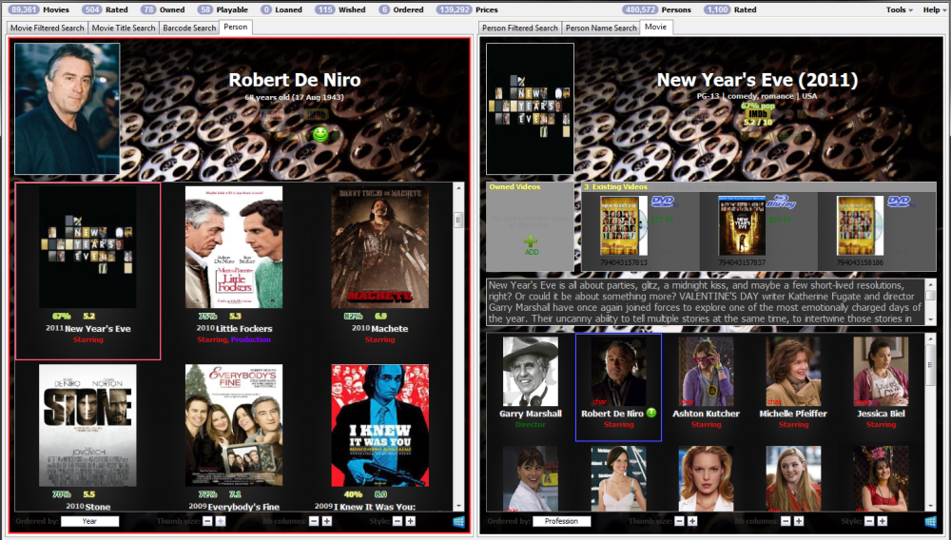Image resolution: width=951 pixels, height=540 pixels.
Task: Click Style plus button in Movie panel
Action: (x=883, y=521)
